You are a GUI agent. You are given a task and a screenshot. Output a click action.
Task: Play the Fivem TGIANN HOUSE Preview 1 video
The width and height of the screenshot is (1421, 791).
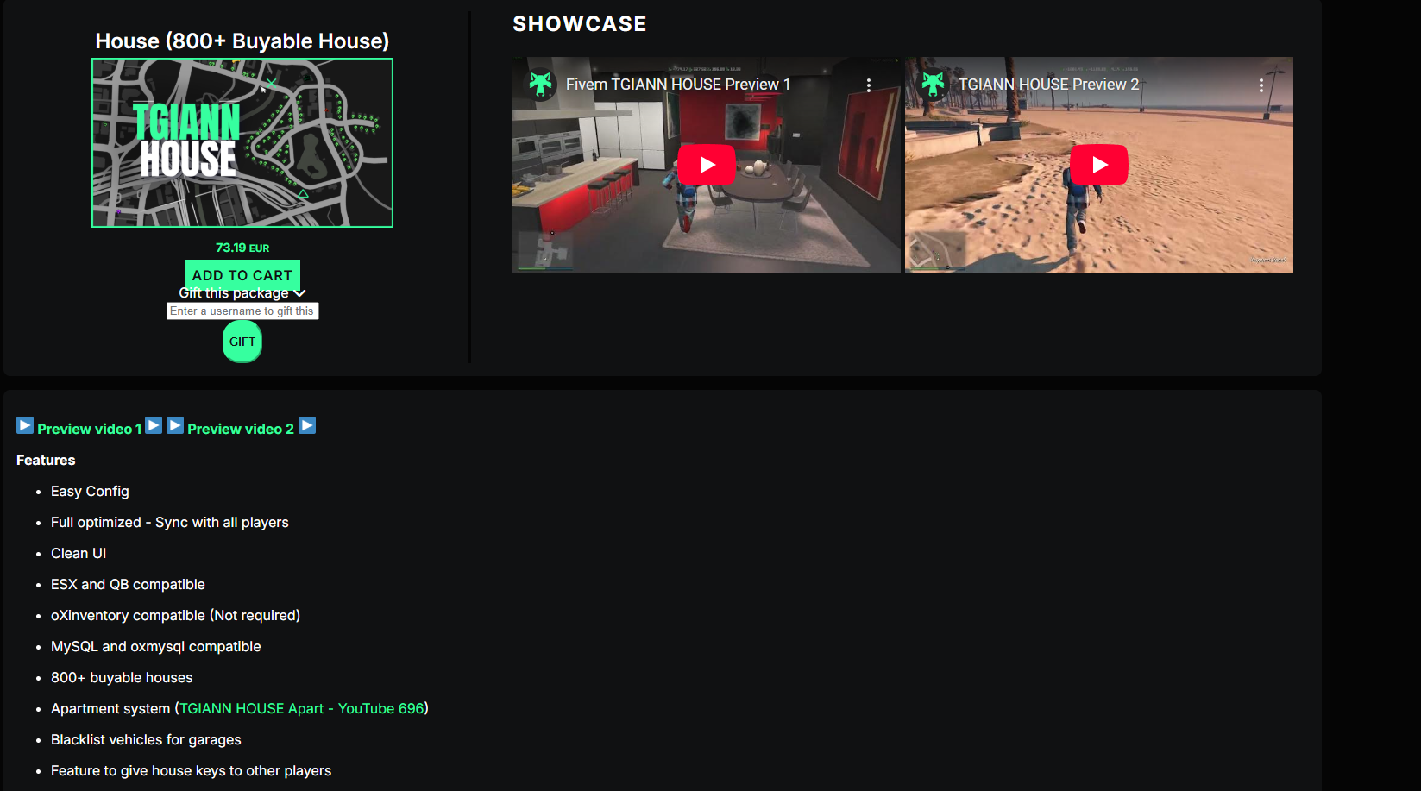(706, 165)
